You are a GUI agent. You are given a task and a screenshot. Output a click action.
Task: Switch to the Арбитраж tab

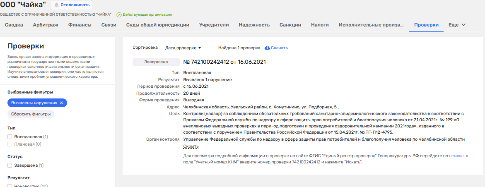point(46,25)
